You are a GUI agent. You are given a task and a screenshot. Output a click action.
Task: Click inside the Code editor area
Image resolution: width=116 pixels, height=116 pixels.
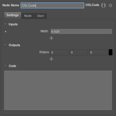[x=58, y=90]
